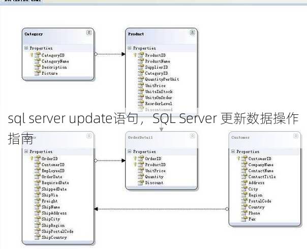Click the CategoryID property icon in Category

pos(37,55)
